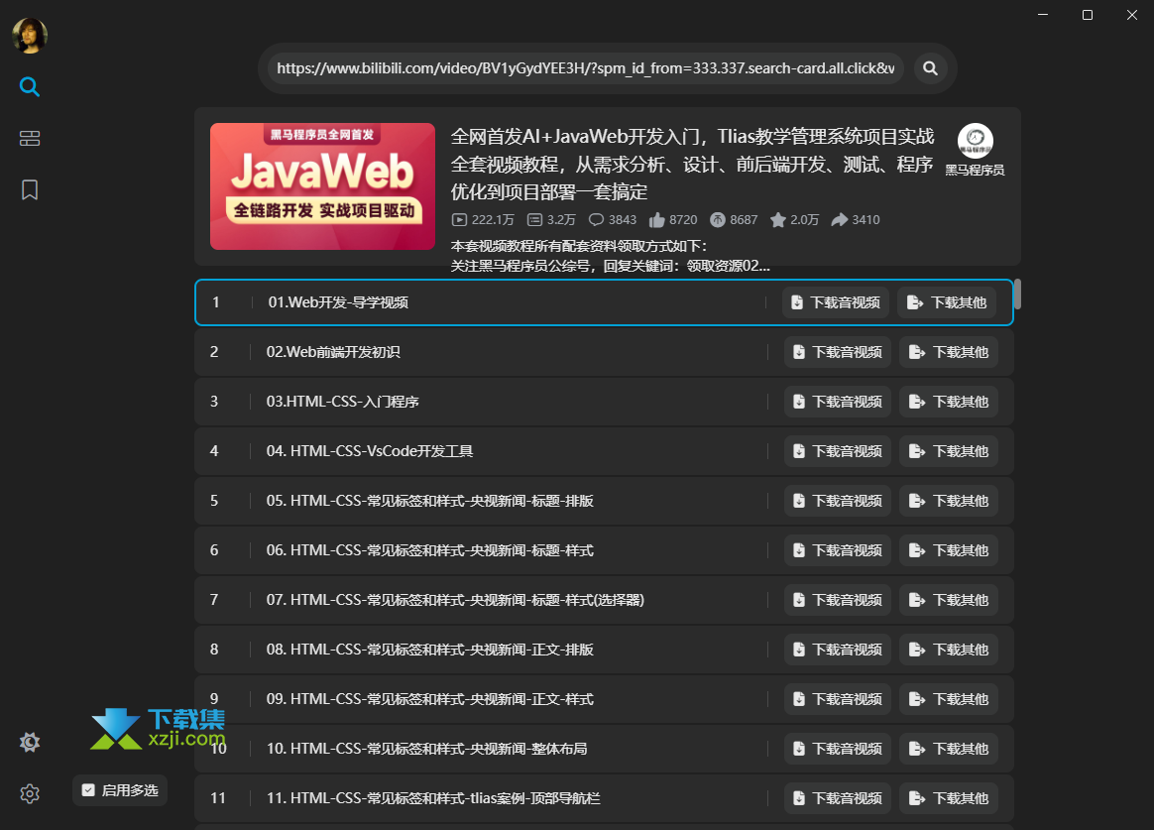This screenshot has height=830, width=1154.
Task: Select episode title 07 标题-样式(选择器)
Action: coord(456,600)
